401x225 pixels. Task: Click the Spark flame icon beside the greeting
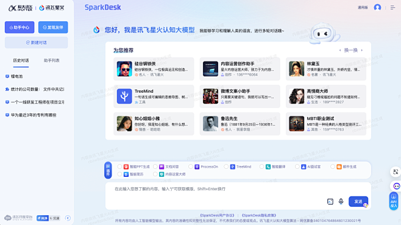pyautogui.click(x=96, y=30)
